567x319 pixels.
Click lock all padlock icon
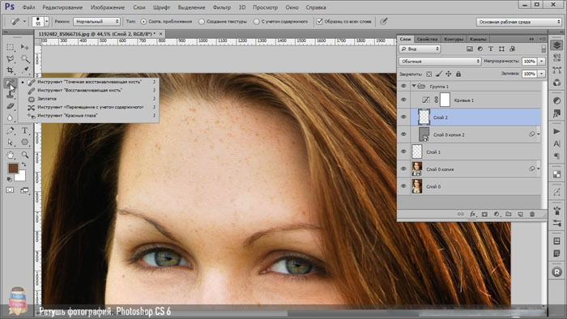[x=458, y=74]
